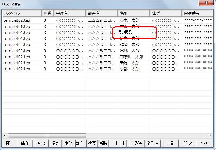
Task: Paste with the 新貼 button
Action: pyautogui.click(x=103, y=143)
